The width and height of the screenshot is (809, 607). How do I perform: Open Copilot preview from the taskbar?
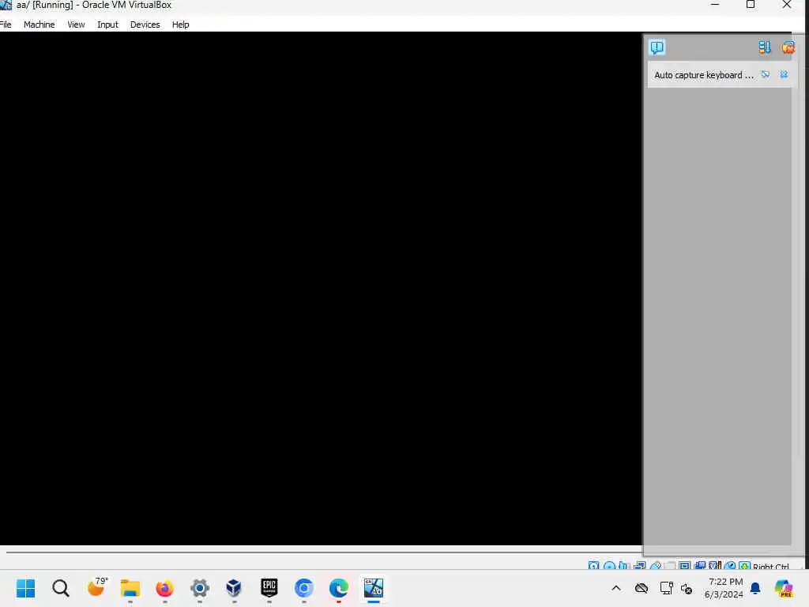click(784, 588)
